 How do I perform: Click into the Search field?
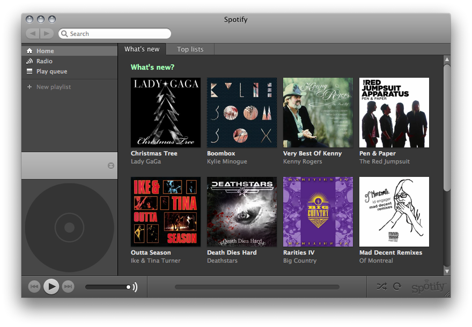pos(115,33)
